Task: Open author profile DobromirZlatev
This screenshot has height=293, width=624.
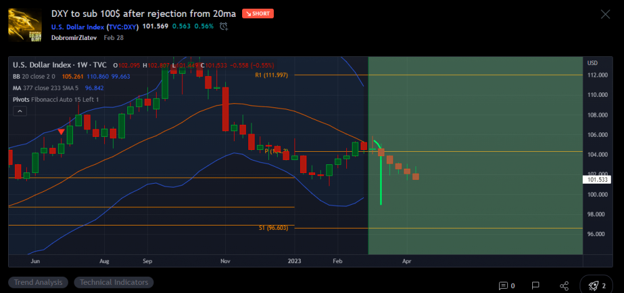Action: pyautogui.click(x=74, y=37)
